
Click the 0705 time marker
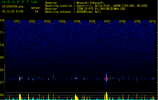pos(77,21)
